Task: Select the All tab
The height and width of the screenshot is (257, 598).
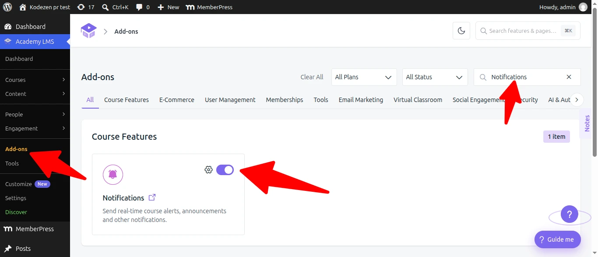Action: (x=90, y=100)
